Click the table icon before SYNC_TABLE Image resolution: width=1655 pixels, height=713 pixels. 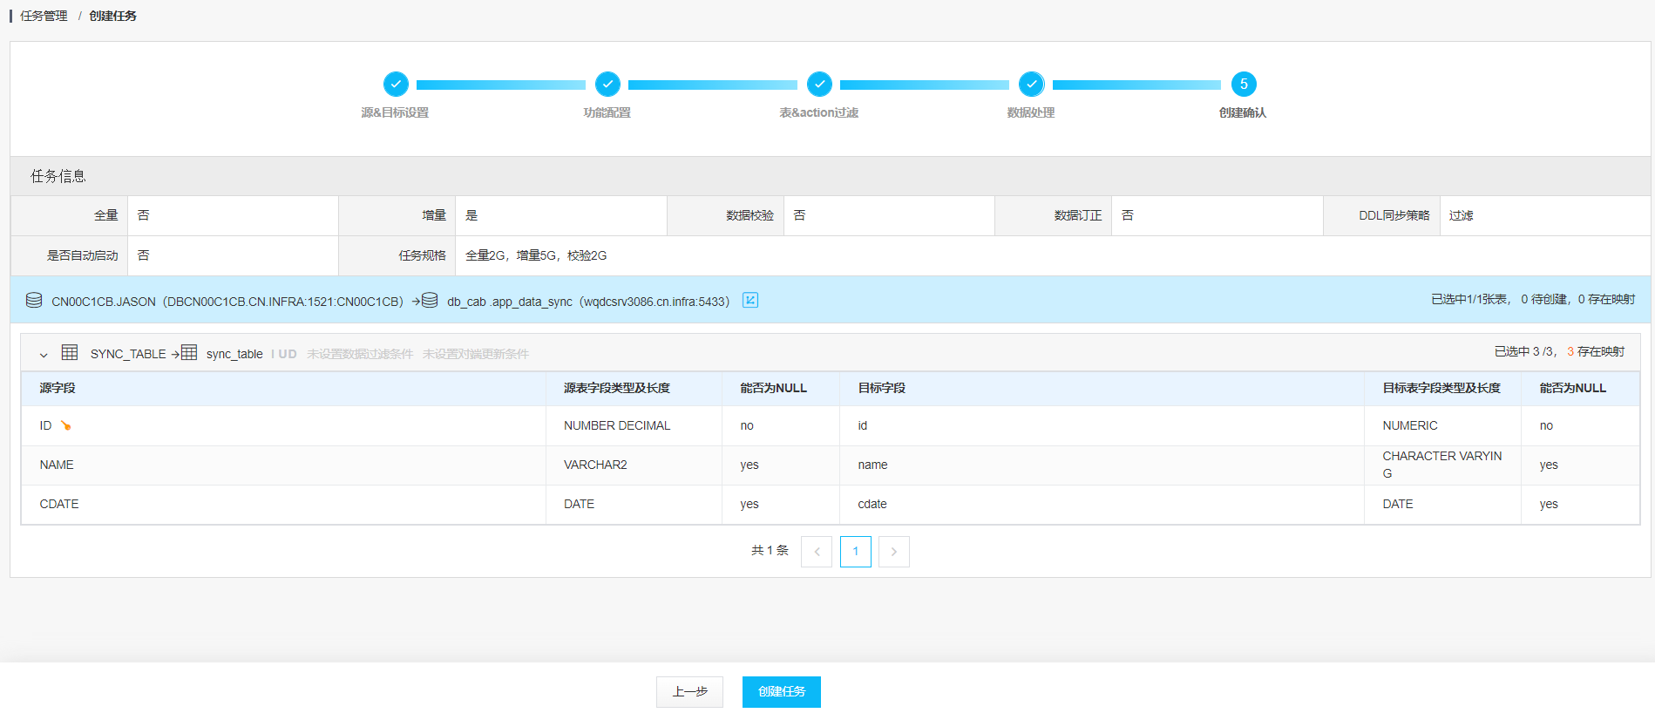coord(70,353)
